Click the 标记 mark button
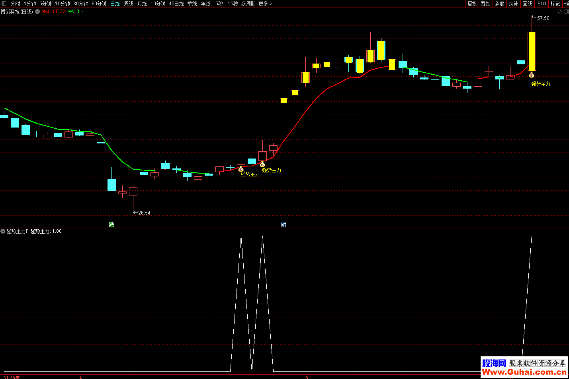 (x=555, y=4)
